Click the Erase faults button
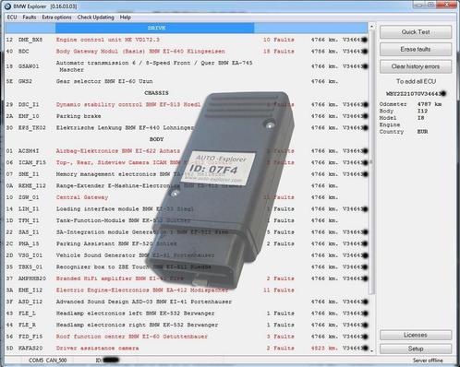 pos(416,49)
